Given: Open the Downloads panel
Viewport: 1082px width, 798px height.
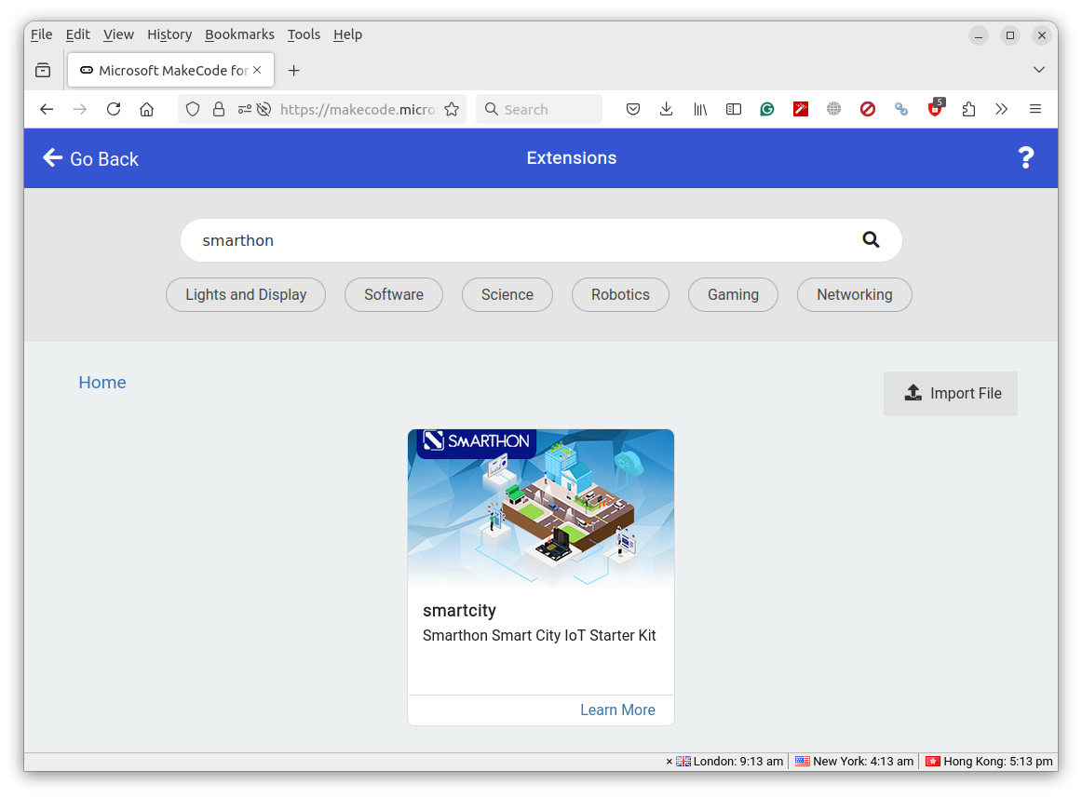Looking at the screenshot, I should [666, 109].
